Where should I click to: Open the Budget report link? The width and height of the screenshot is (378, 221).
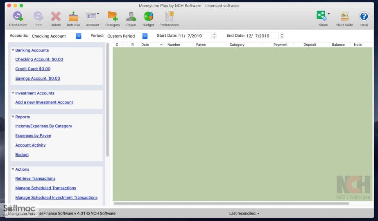pos(22,154)
